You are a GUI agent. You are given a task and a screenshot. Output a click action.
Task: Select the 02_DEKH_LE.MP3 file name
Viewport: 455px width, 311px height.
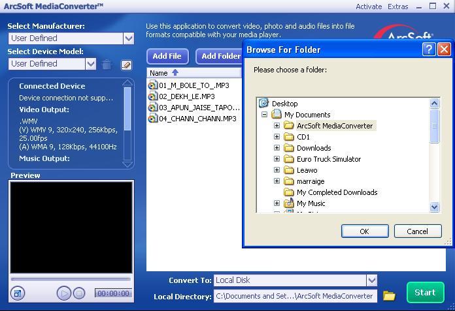(x=187, y=96)
